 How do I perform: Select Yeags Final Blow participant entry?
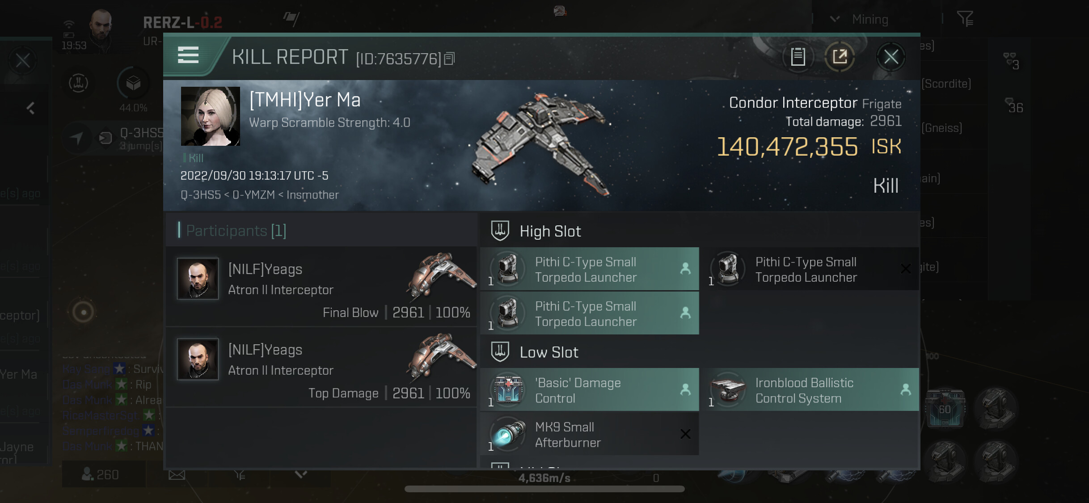(321, 286)
